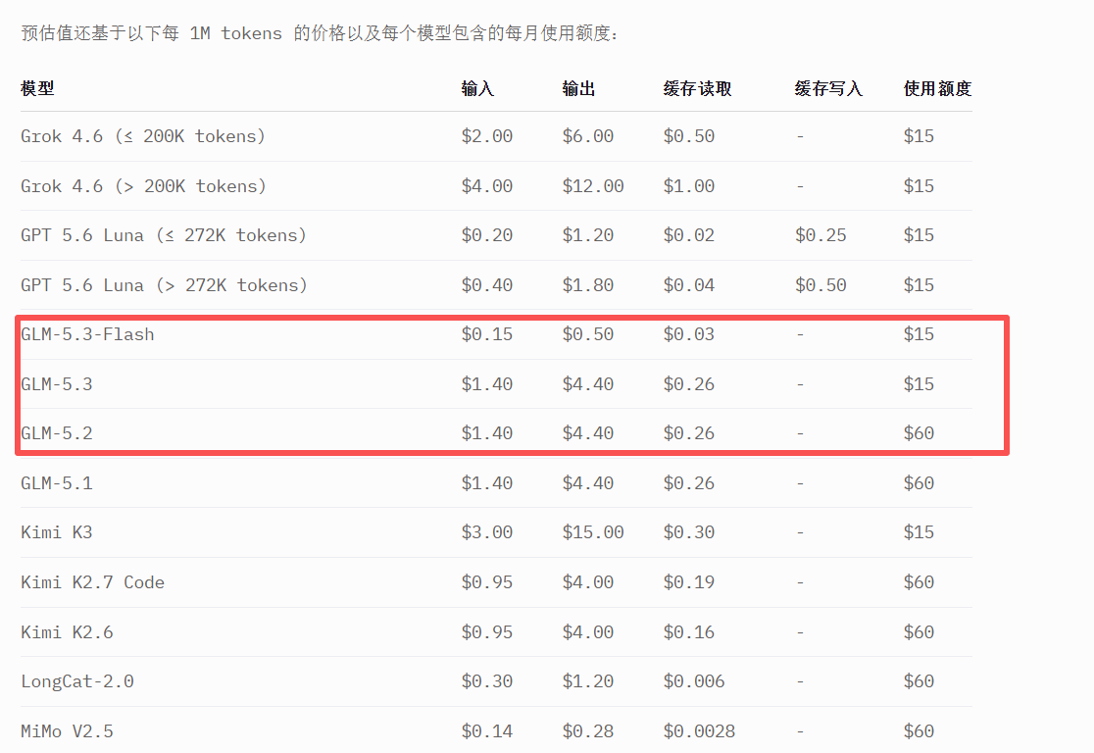Select the Grok 4.6 (≤ 200K tokens) row name
1094x753 pixels.
[143, 136]
